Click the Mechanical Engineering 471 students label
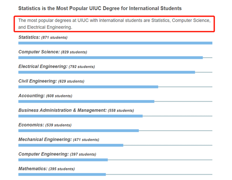This screenshot has width=232, height=180. point(59,139)
